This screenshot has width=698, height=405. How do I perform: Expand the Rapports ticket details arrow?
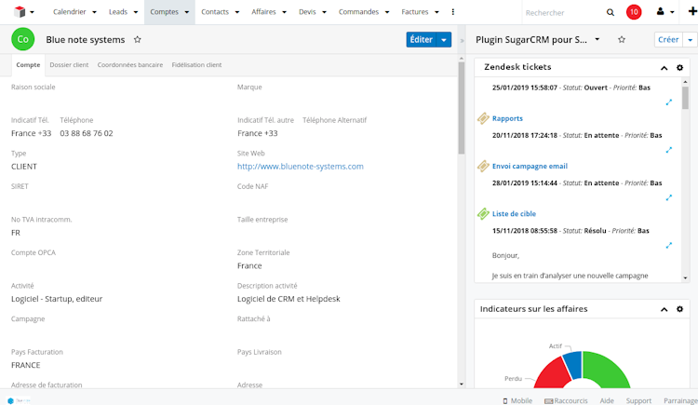[x=668, y=150]
